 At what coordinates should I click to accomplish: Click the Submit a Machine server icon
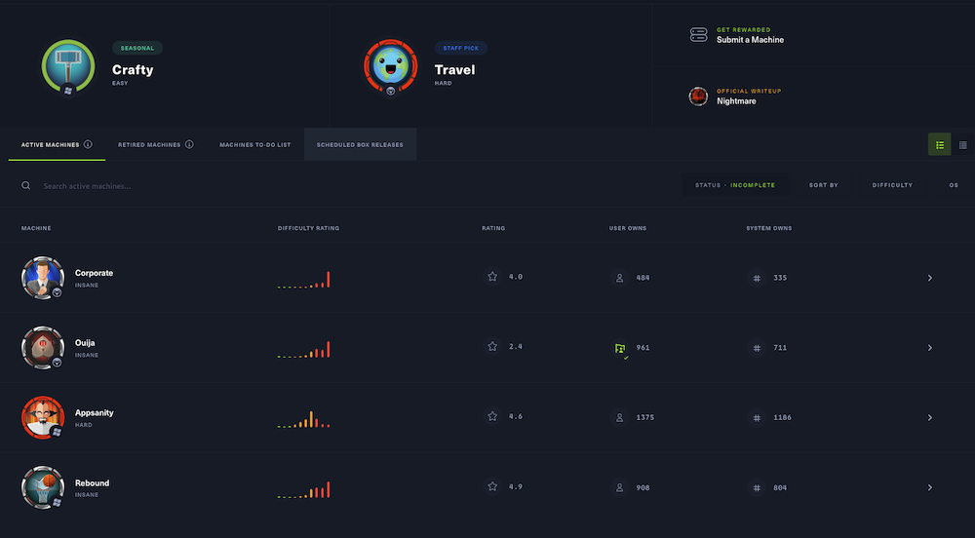(x=698, y=35)
